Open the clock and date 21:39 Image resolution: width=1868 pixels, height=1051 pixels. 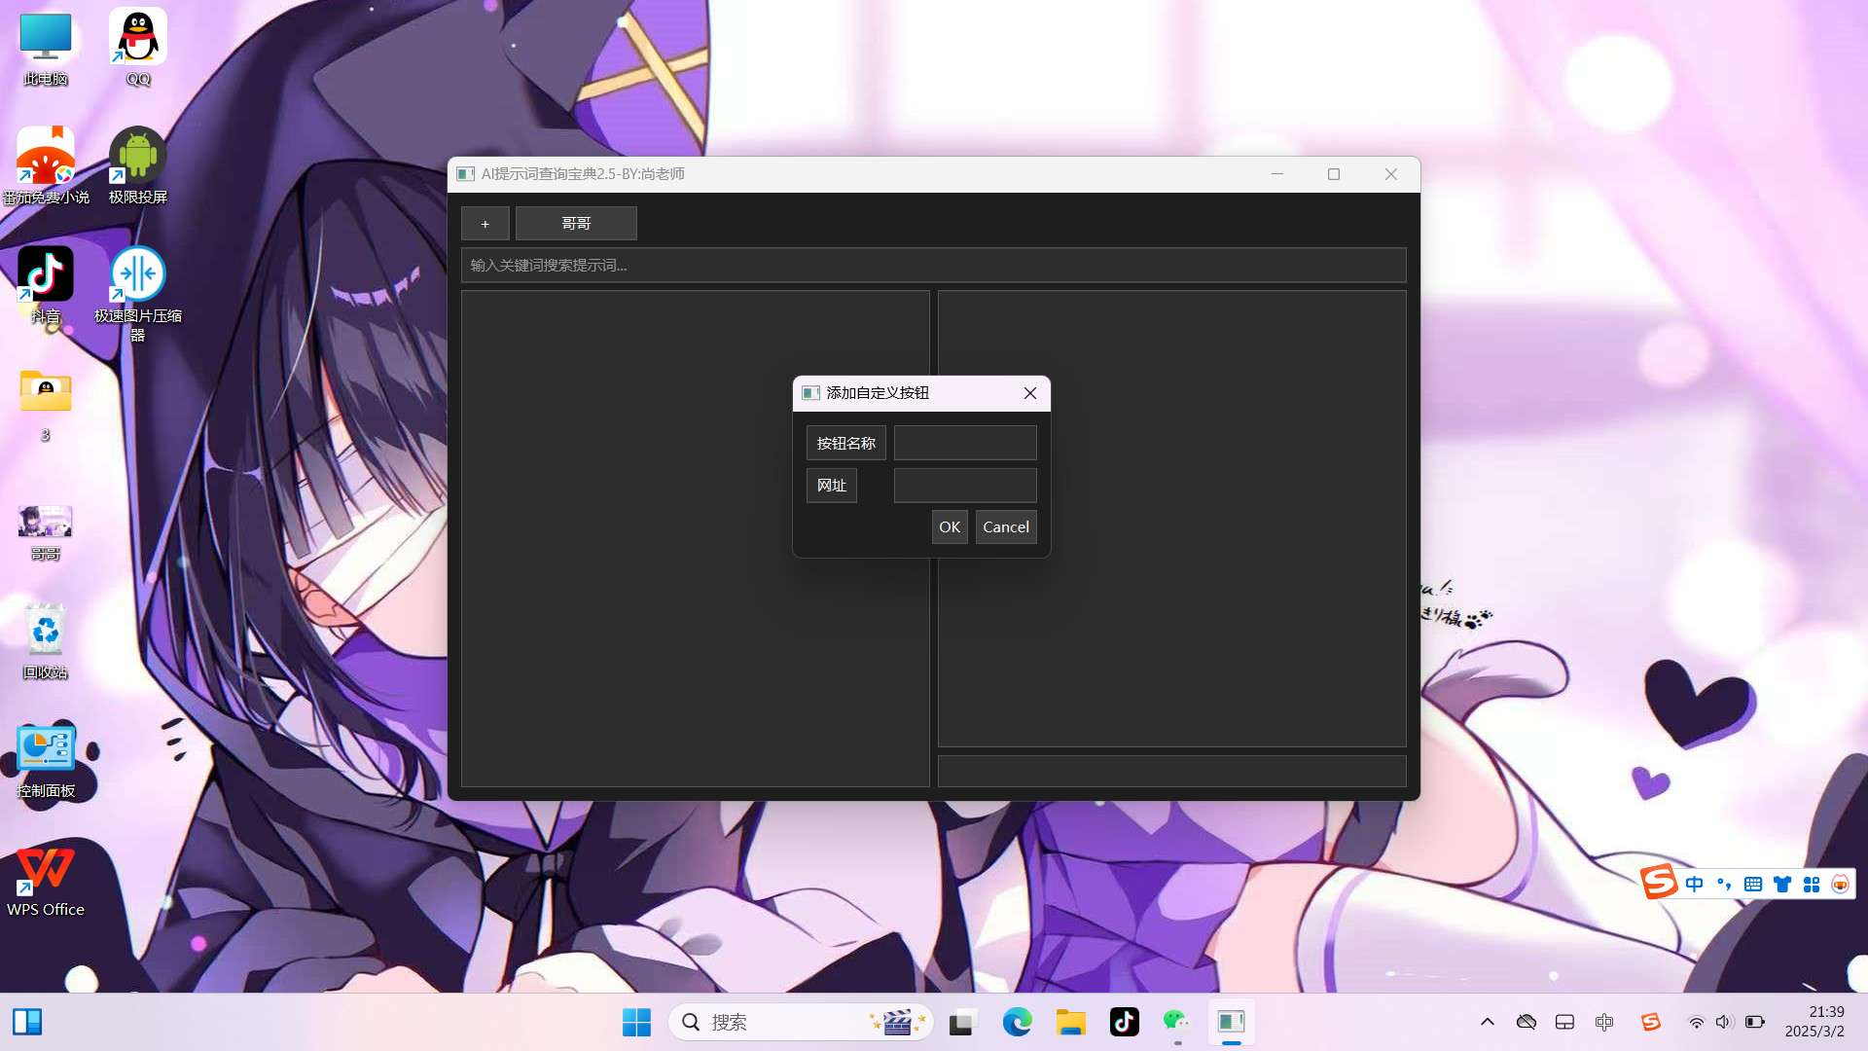pos(1814,1022)
